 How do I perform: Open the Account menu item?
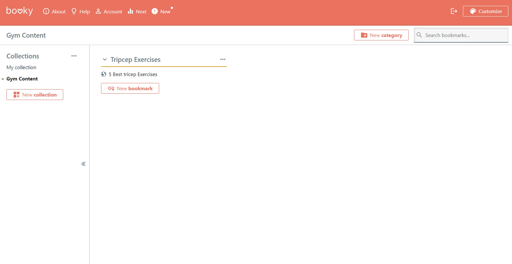click(109, 12)
